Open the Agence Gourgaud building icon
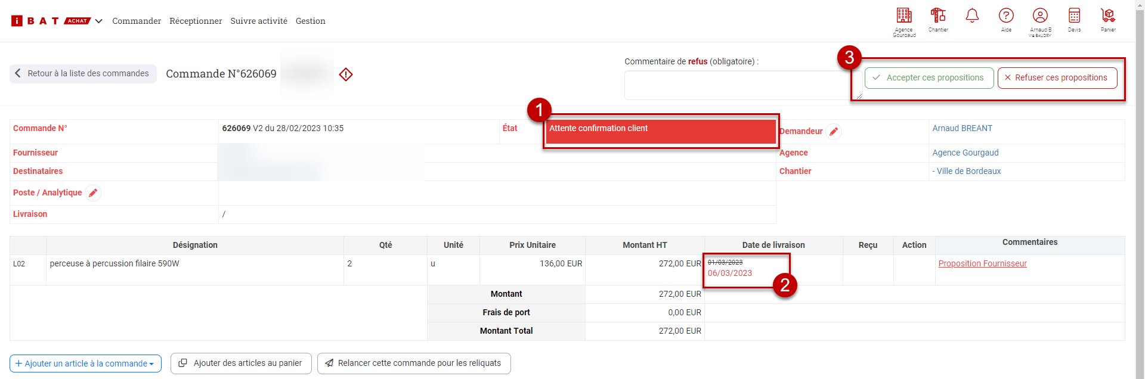Viewport: 1145px width, 379px height. (x=904, y=15)
